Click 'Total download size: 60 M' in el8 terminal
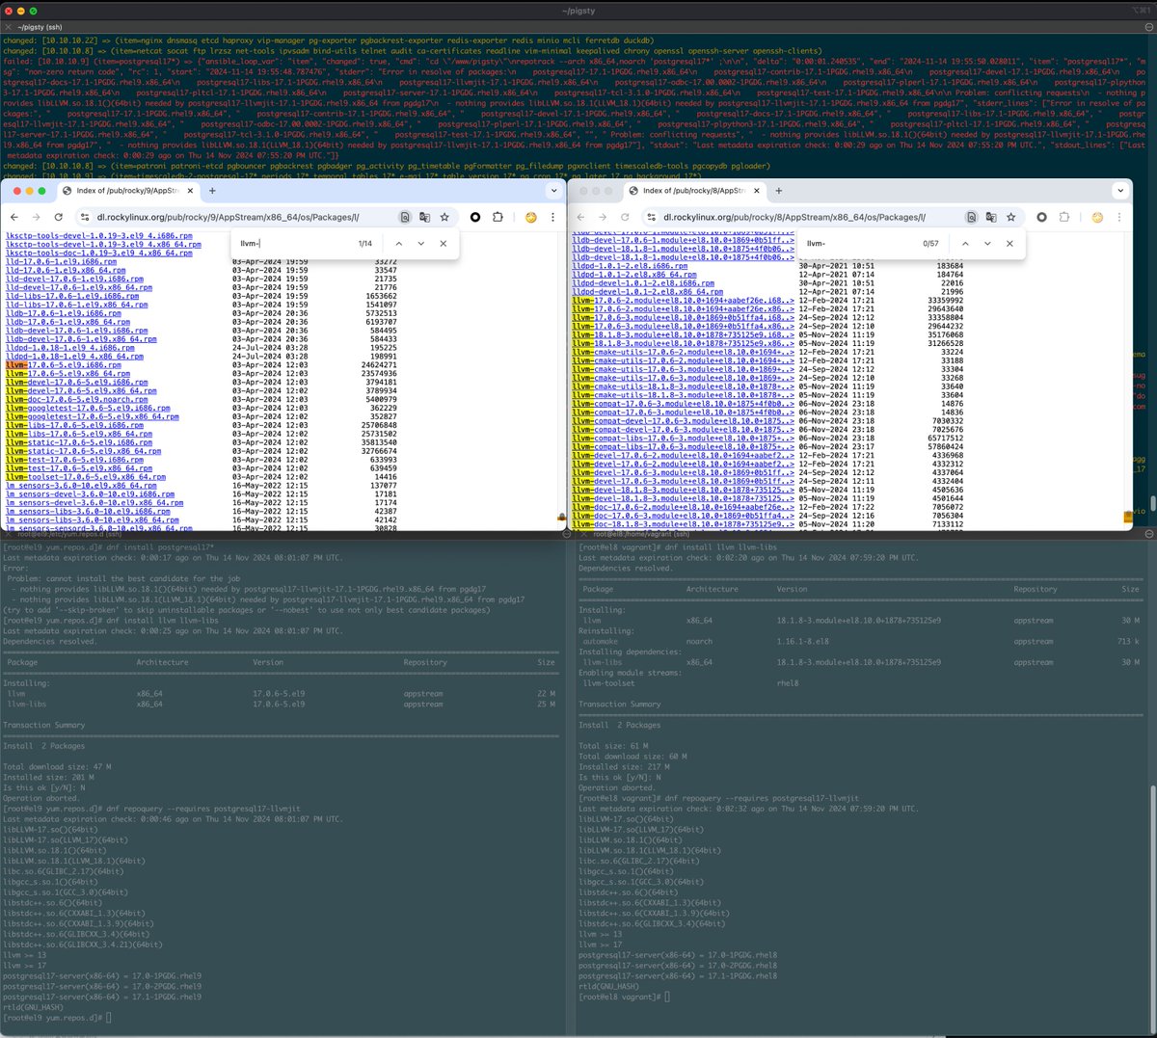Viewport: 1157px width, 1038px height. pyautogui.click(x=632, y=757)
